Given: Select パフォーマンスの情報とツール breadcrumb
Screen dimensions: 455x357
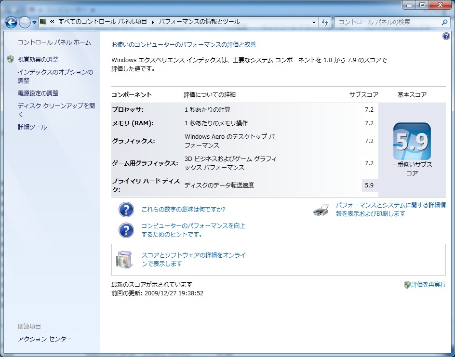Looking at the screenshot, I should (200, 22).
